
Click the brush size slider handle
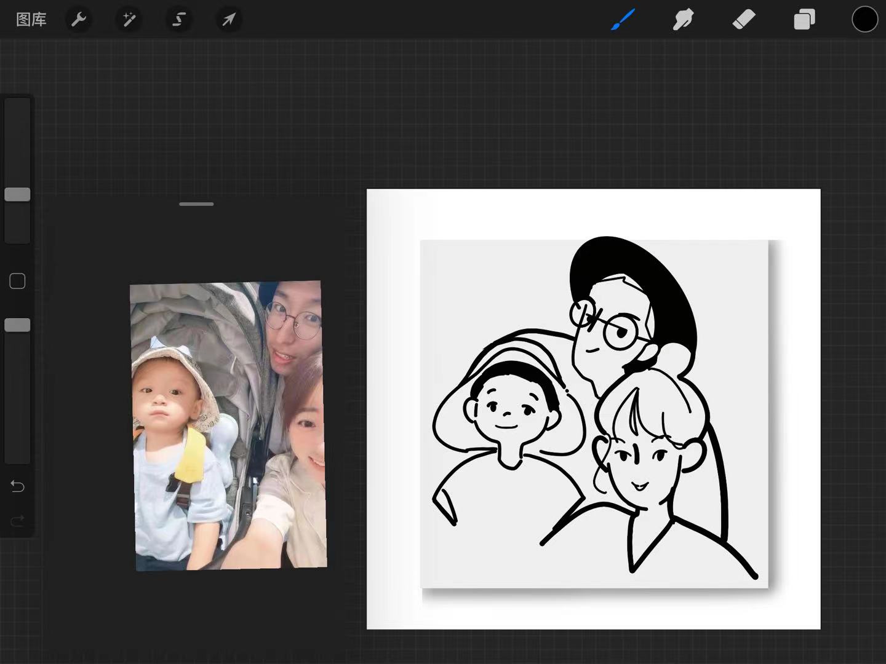coord(17,194)
